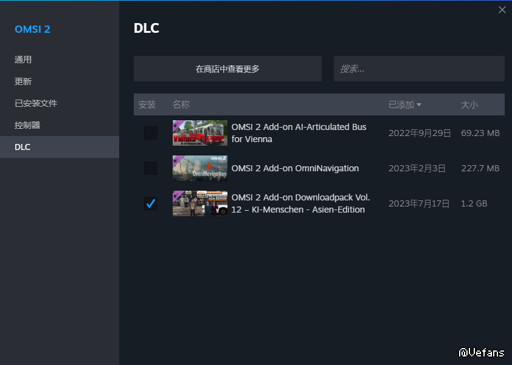Viewport: 512px width, 365px height.
Task: Open the Downloadpack Vol. 12 thumbnail
Action: (x=200, y=203)
